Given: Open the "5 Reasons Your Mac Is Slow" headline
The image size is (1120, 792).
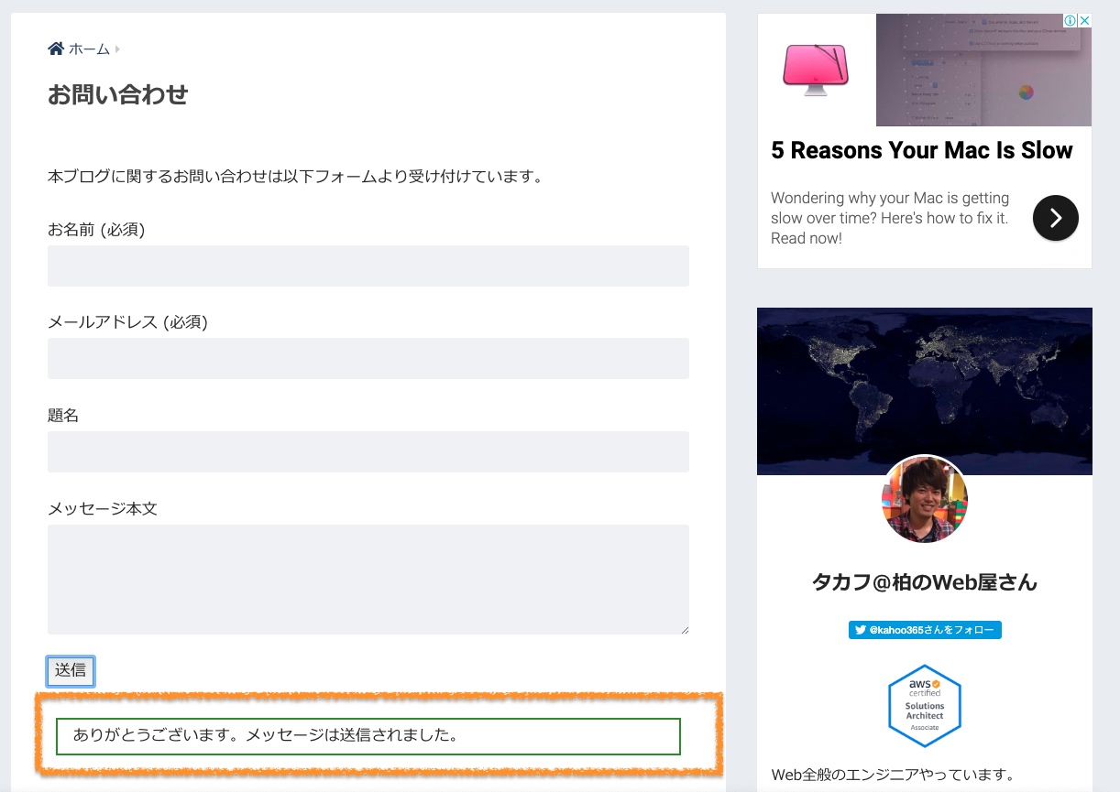Looking at the screenshot, I should [921, 151].
